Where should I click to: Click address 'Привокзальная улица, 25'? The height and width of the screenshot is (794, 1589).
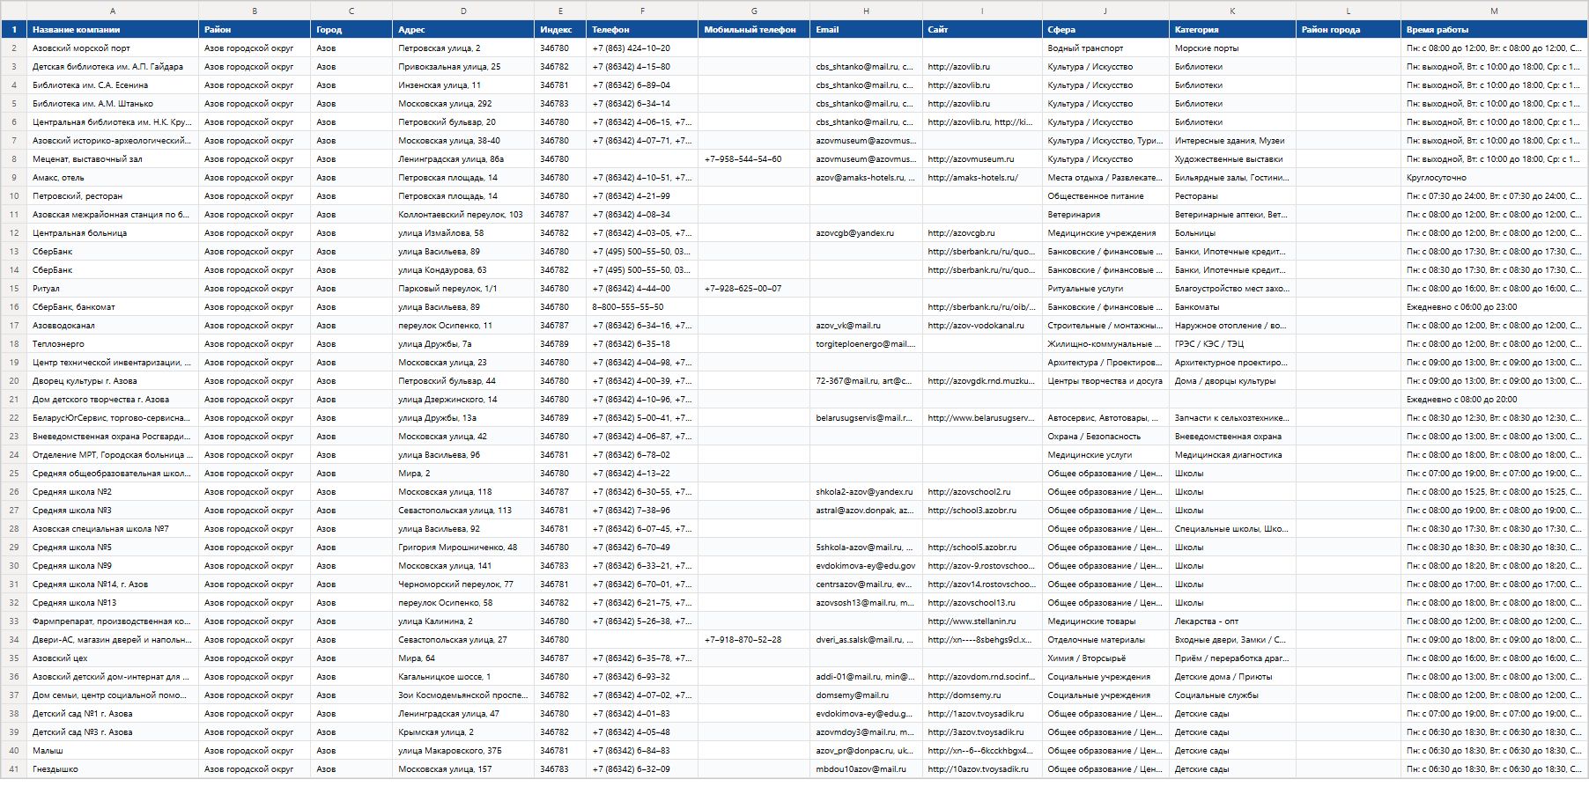click(463, 67)
